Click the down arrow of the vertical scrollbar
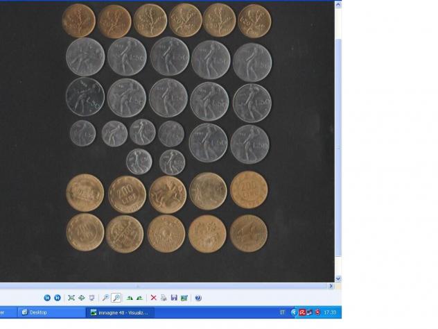 click(x=338, y=278)
